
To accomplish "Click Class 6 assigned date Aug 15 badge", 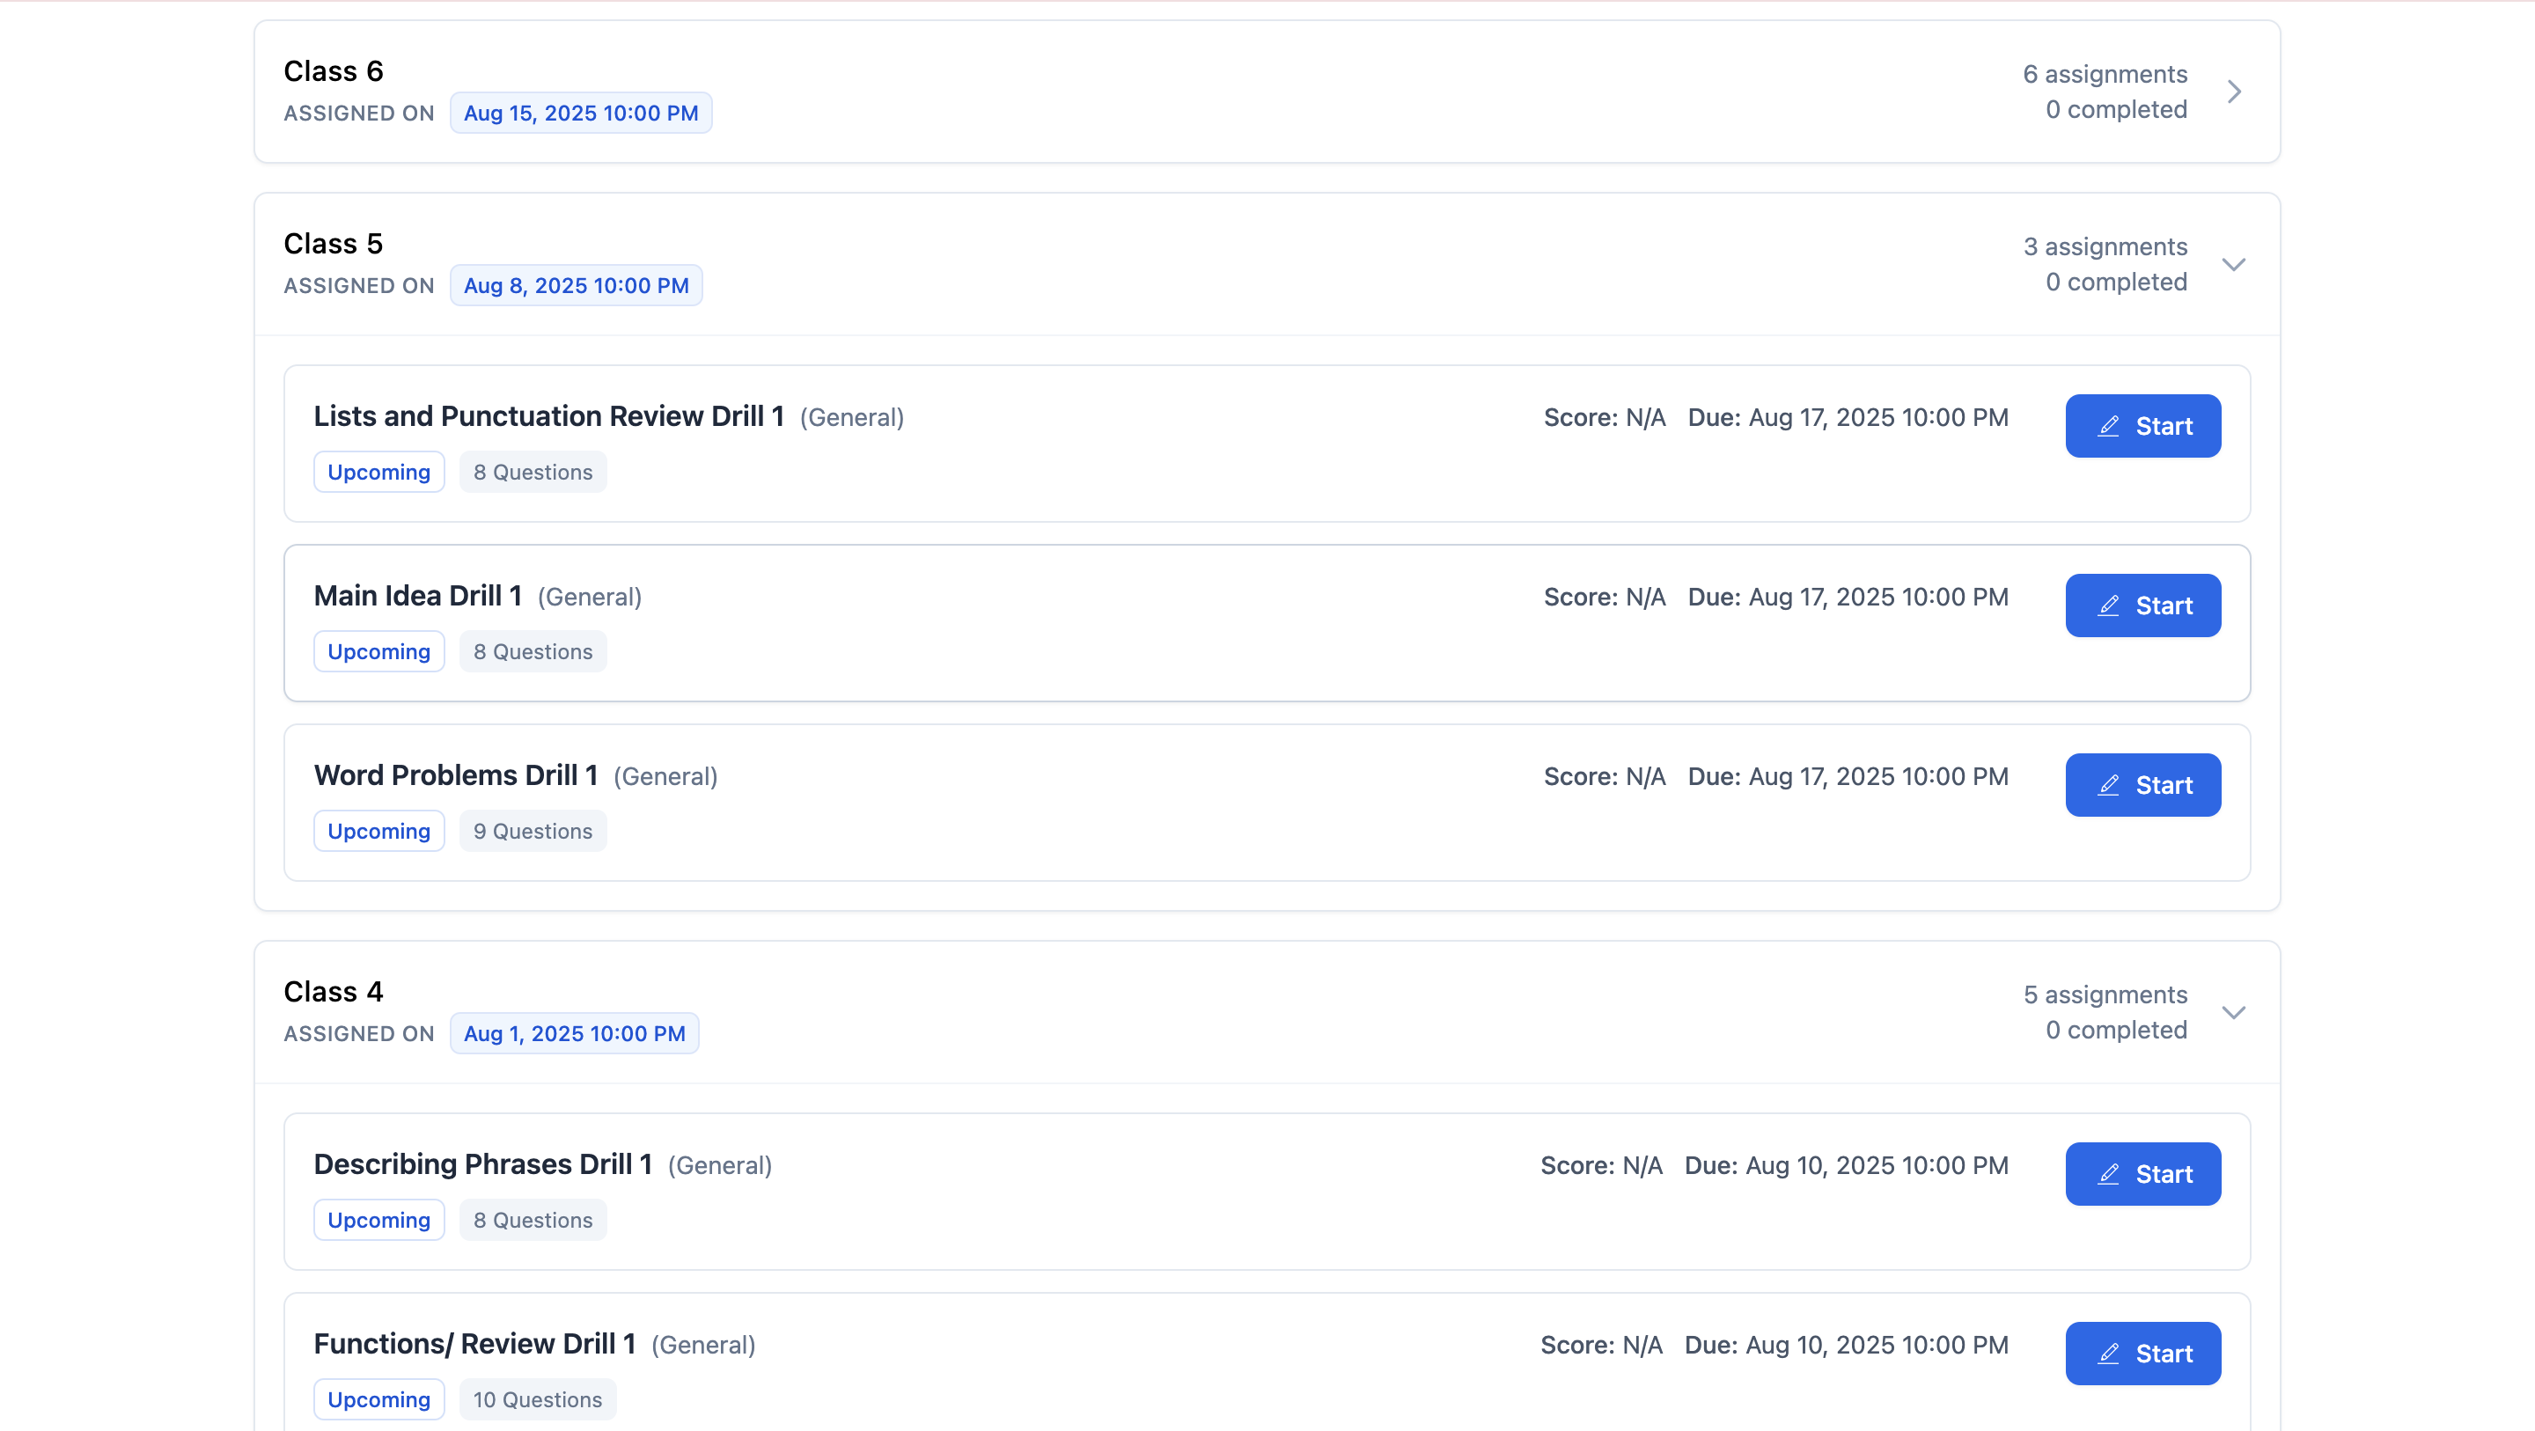I will pyautogui.click(x=581, y=114).
